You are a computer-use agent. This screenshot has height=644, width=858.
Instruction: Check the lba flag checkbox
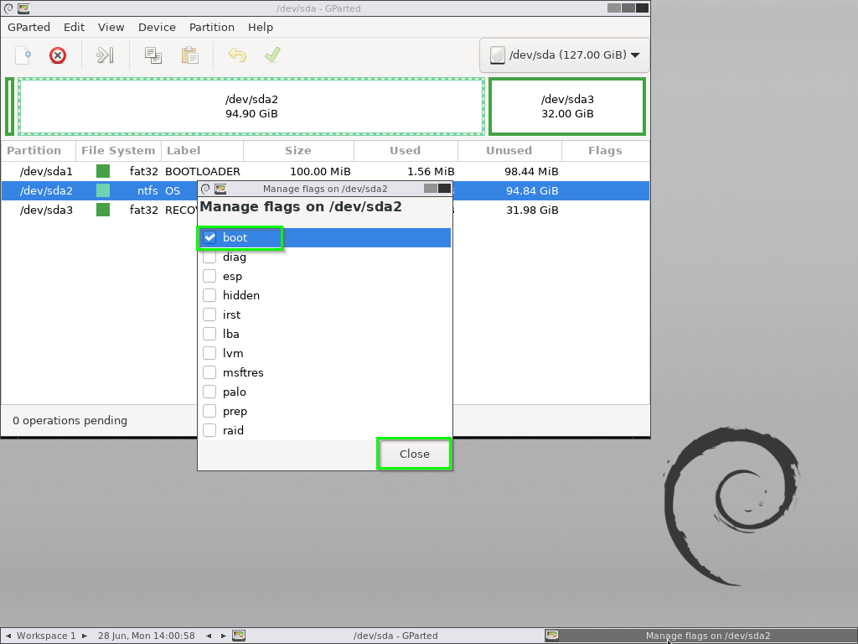pyautogui.click(x=209, y=334)
